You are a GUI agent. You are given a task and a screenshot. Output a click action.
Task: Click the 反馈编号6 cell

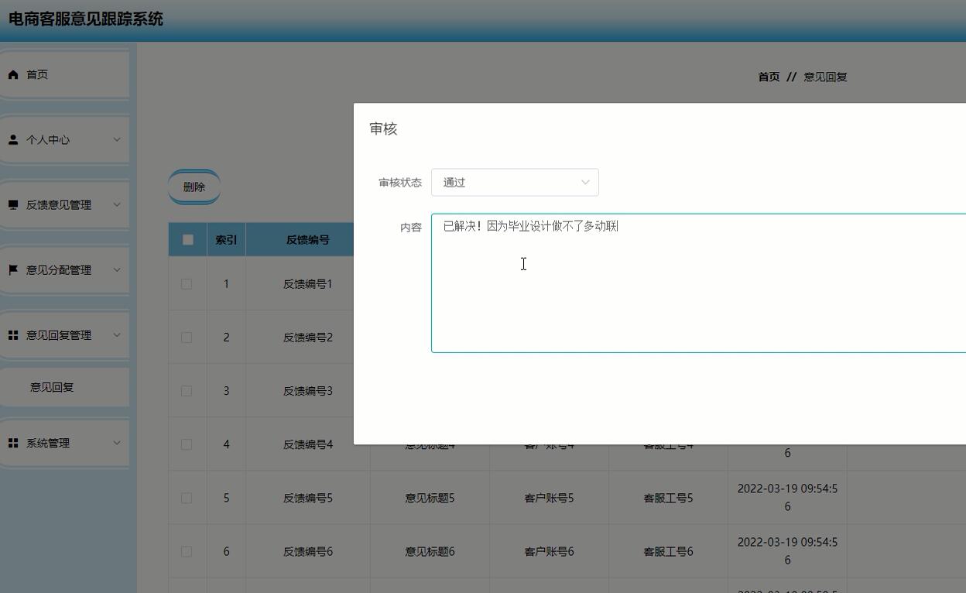point(308,551)
